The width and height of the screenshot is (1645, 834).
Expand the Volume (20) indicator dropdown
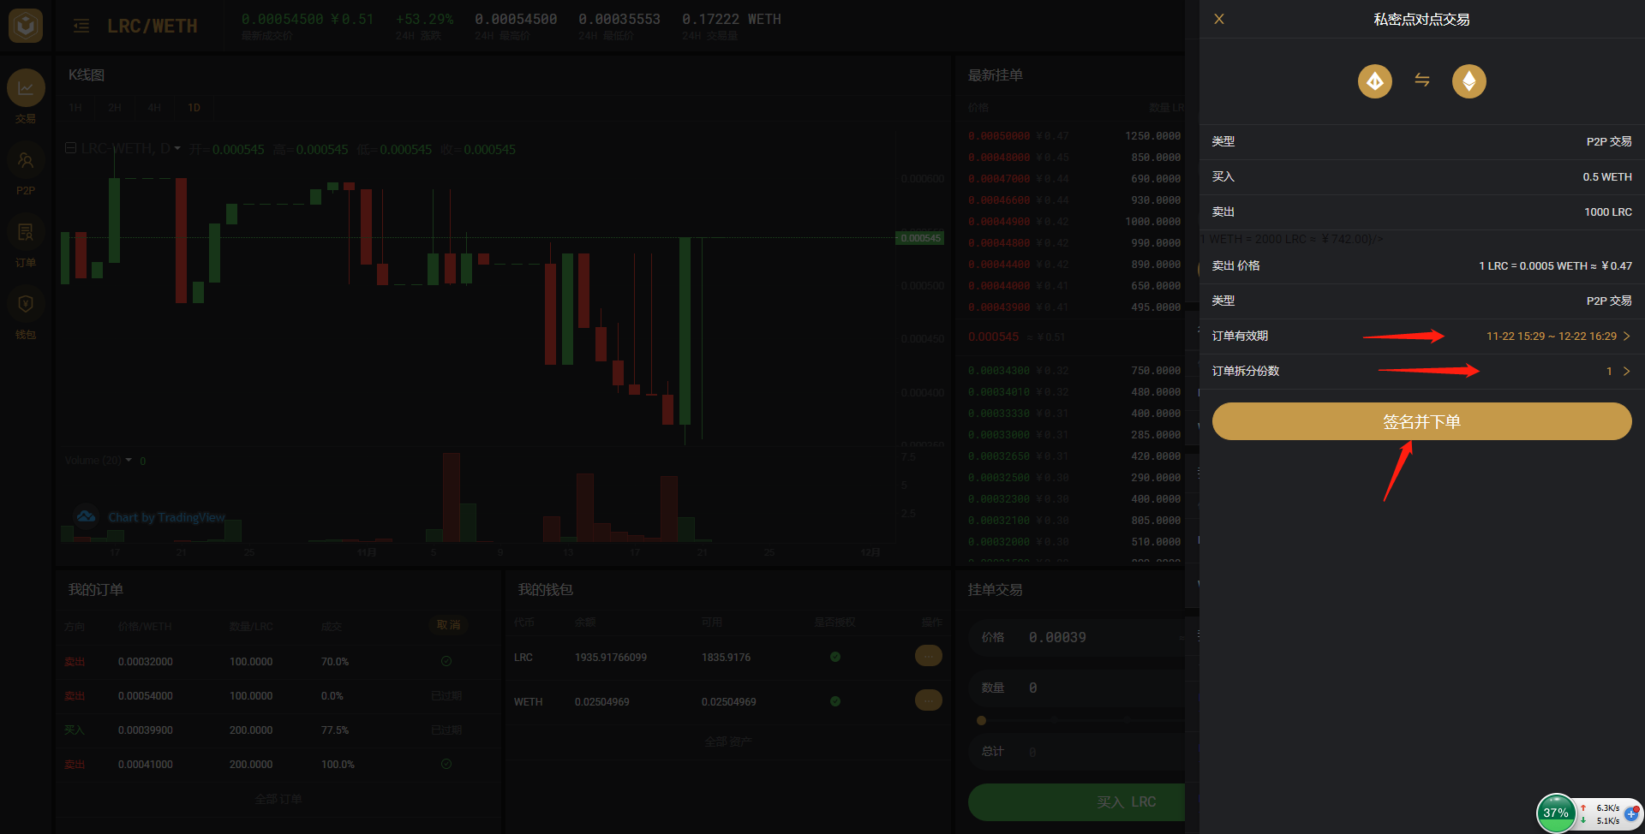pos(129,461)
